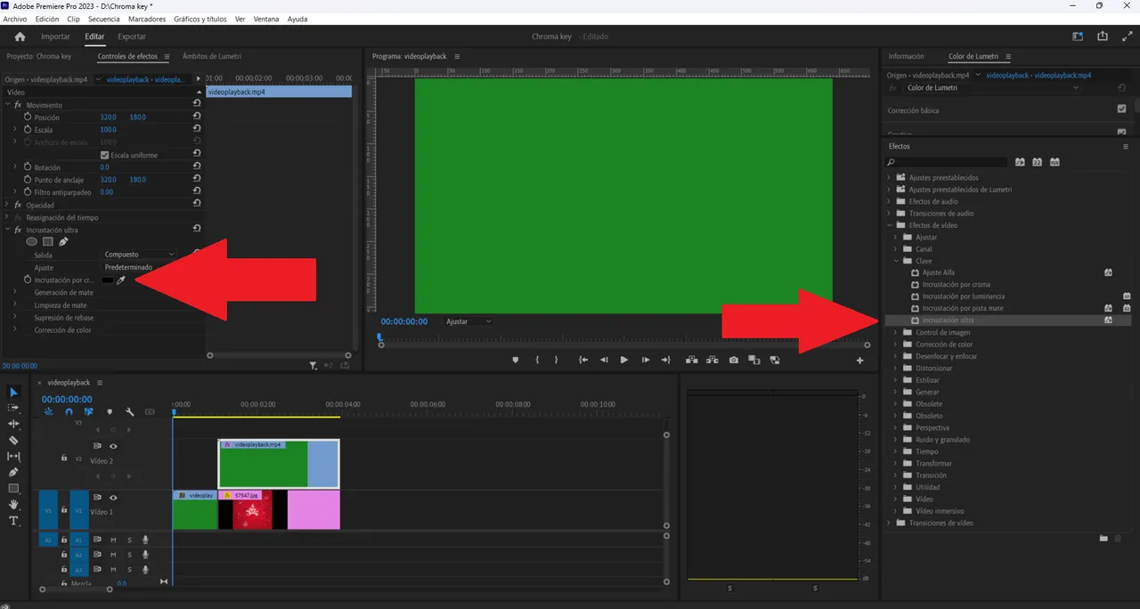The height and width of the screenshot is (609, 1140).
Task: Toggle visibility of Vídeo 2 track
Action: (113, 446)
